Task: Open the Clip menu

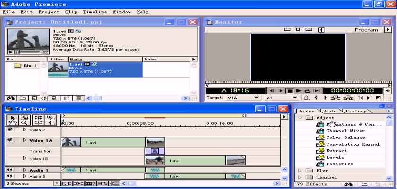Action: point(71,12)
